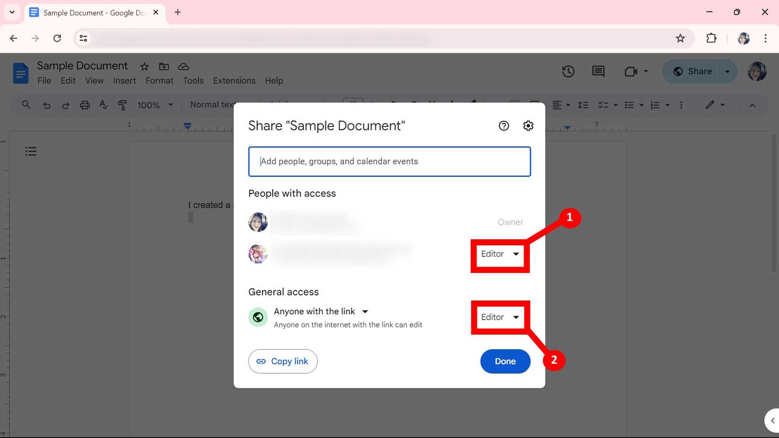Open the Chrome extensions puzzle icon

point(711,38)
